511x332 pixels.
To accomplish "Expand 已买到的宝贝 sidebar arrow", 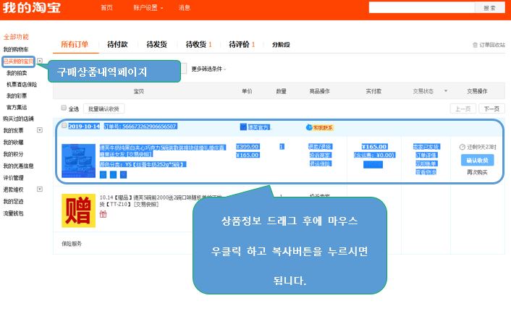I will (40, 61).
